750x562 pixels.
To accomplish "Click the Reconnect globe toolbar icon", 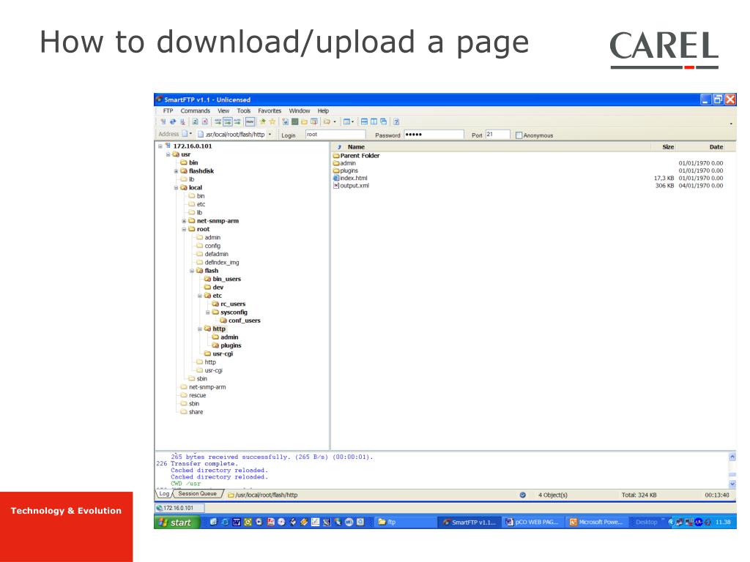I will point(173,122).
